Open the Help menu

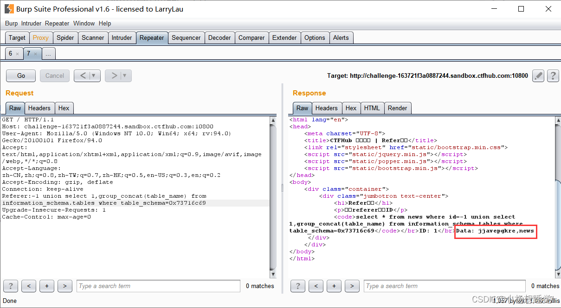(x=105, y=23)
